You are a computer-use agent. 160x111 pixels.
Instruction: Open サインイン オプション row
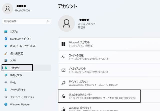pos(109,83)
